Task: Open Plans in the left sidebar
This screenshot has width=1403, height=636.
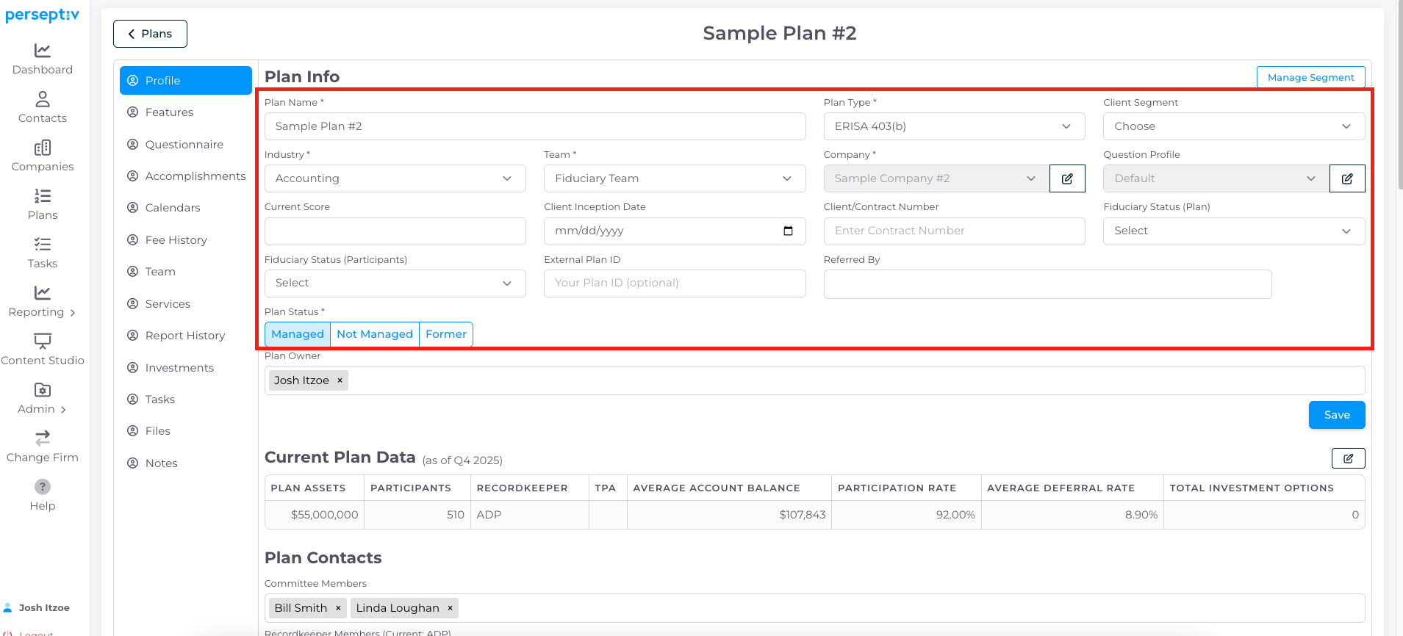Action: tap(43, 205)
